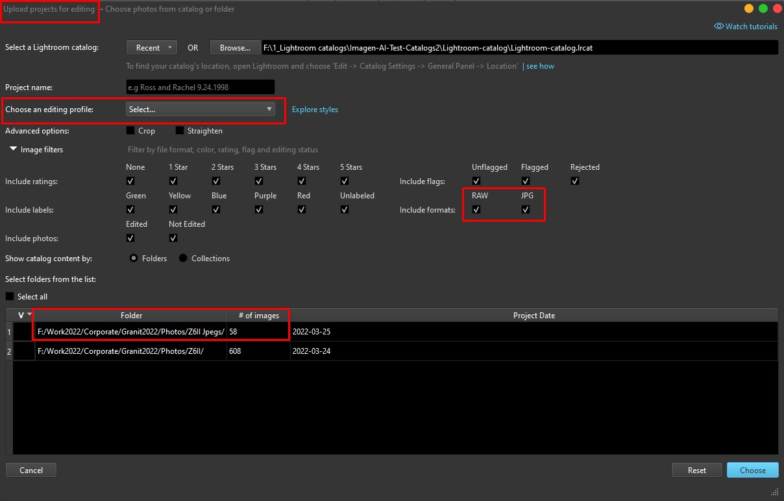This screenshot has width=784, height=501.
Task: Uncheck the Yellow label checkbox
Action: pos(173,210)
